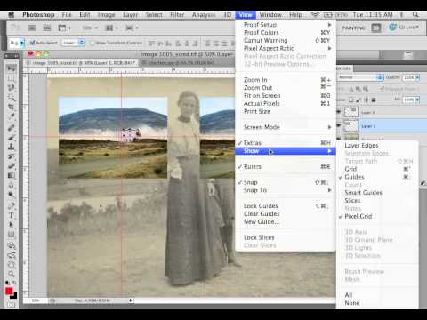Uncheck Rulers in the View menu
Viewport: 427px width, 320px height.
point(286,166)
